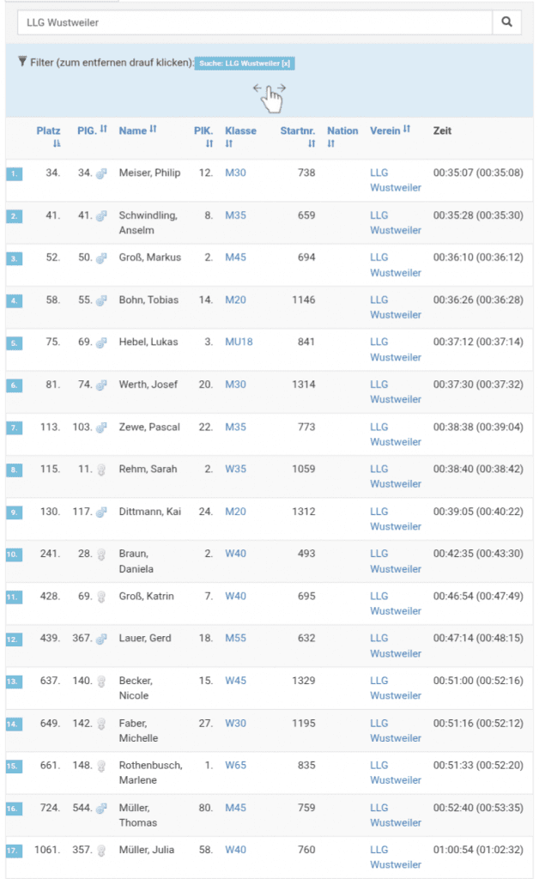Click the horizontal swipe hand icon
This screenshot has width=539, height=879.
[270, 98]
